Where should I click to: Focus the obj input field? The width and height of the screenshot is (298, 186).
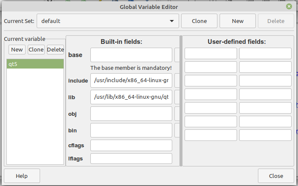131,114
